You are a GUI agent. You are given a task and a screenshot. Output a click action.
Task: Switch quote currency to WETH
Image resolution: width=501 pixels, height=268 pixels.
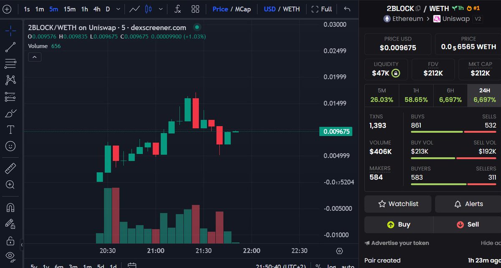point(291,9)
